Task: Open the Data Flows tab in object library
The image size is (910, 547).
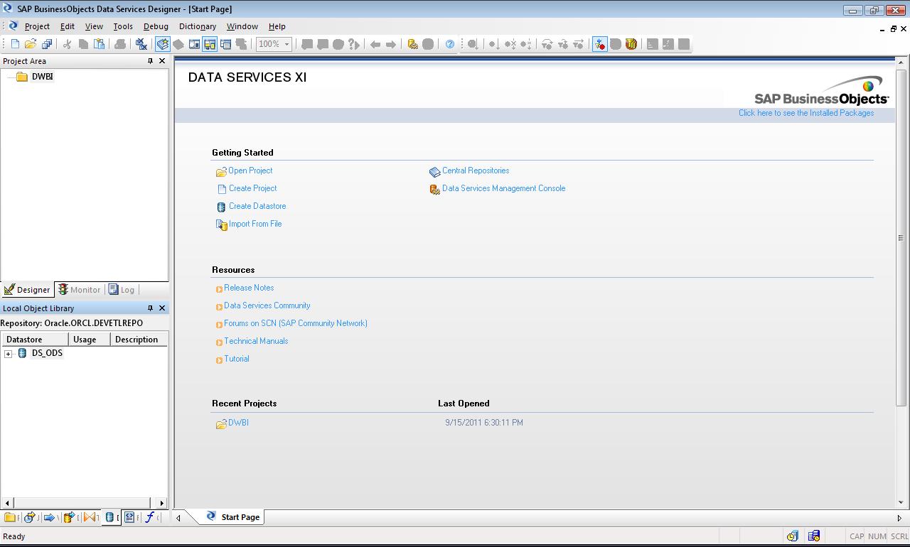Action: click(70, 517)
